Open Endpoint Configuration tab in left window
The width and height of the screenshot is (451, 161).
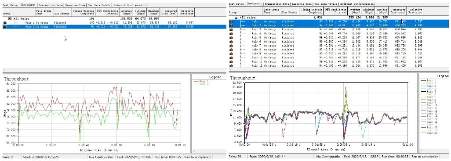click(130, 5)
